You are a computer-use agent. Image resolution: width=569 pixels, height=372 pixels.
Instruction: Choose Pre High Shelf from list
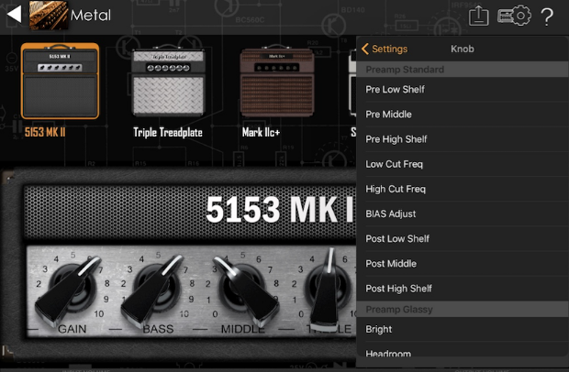(x=396, y=139)
